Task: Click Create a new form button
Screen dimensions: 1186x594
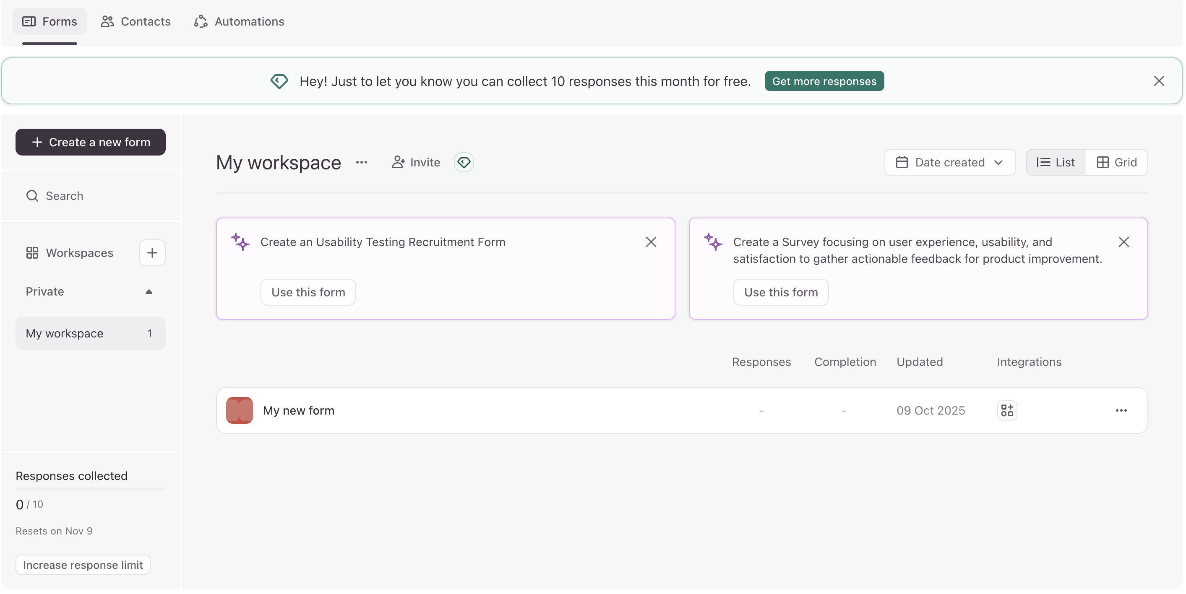Action: [x=90, y=142]
